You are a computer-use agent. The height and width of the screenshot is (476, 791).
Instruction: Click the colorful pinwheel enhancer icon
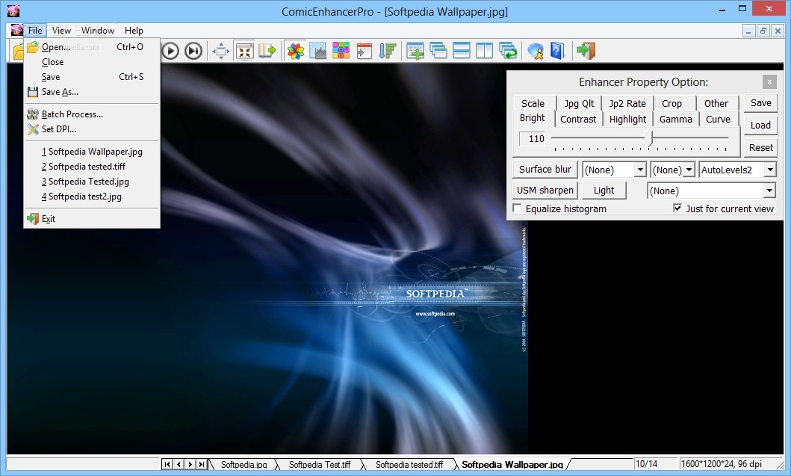(296, 51)
